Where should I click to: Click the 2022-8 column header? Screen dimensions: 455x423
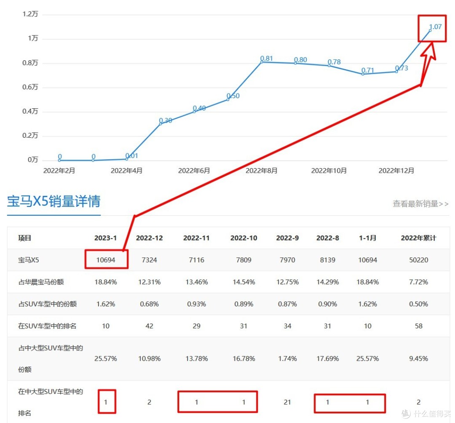(x=328, y=238)
